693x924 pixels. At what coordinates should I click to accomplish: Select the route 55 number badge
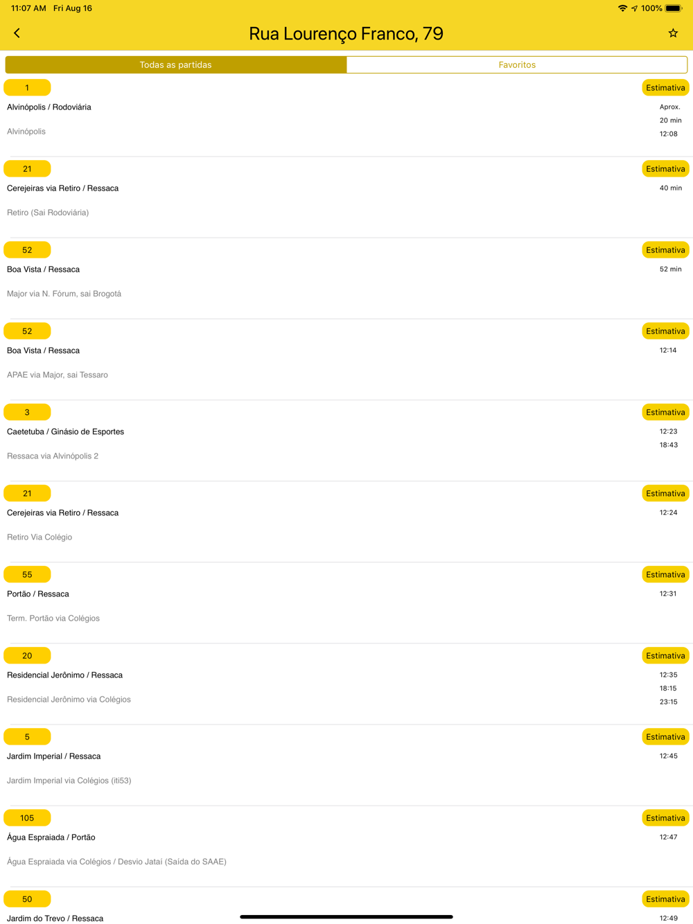[x=27, y=575]
